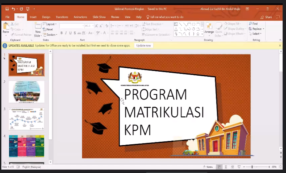The image size is (286, 173).
Task: Toggle underline formatting
Action: pyautogui.click(x=70, y=33)
